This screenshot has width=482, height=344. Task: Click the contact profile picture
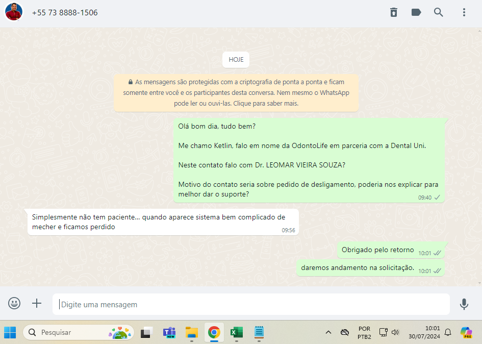pyautogui.click(x=14, y=12)
